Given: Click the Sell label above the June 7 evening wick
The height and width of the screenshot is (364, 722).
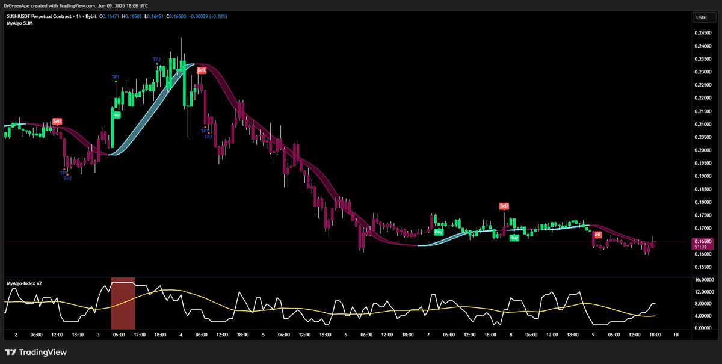Looking at the screenshot, I should coord(504,206).
